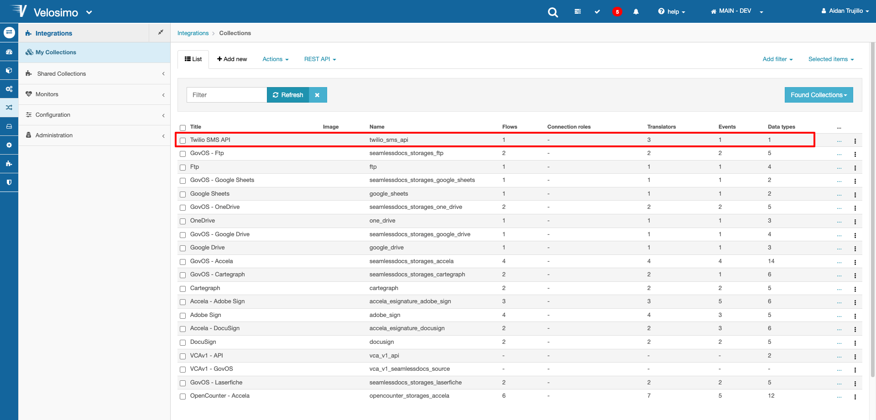This screenshot has height=420, width=876.
Task: Click the Refresh button
Action: (x=288, y=95)
